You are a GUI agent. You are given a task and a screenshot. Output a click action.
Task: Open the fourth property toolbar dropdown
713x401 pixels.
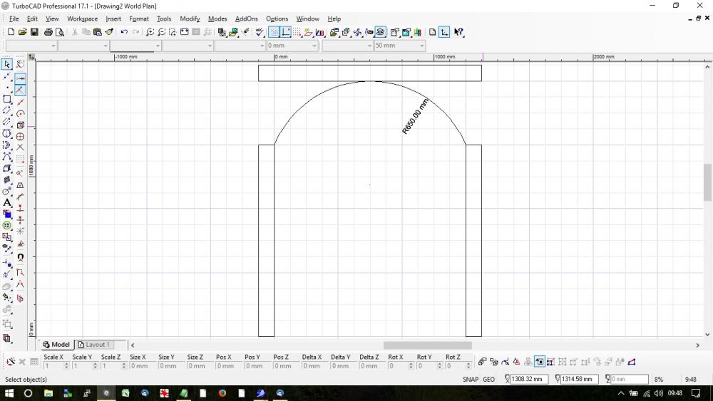coord(210,46)
